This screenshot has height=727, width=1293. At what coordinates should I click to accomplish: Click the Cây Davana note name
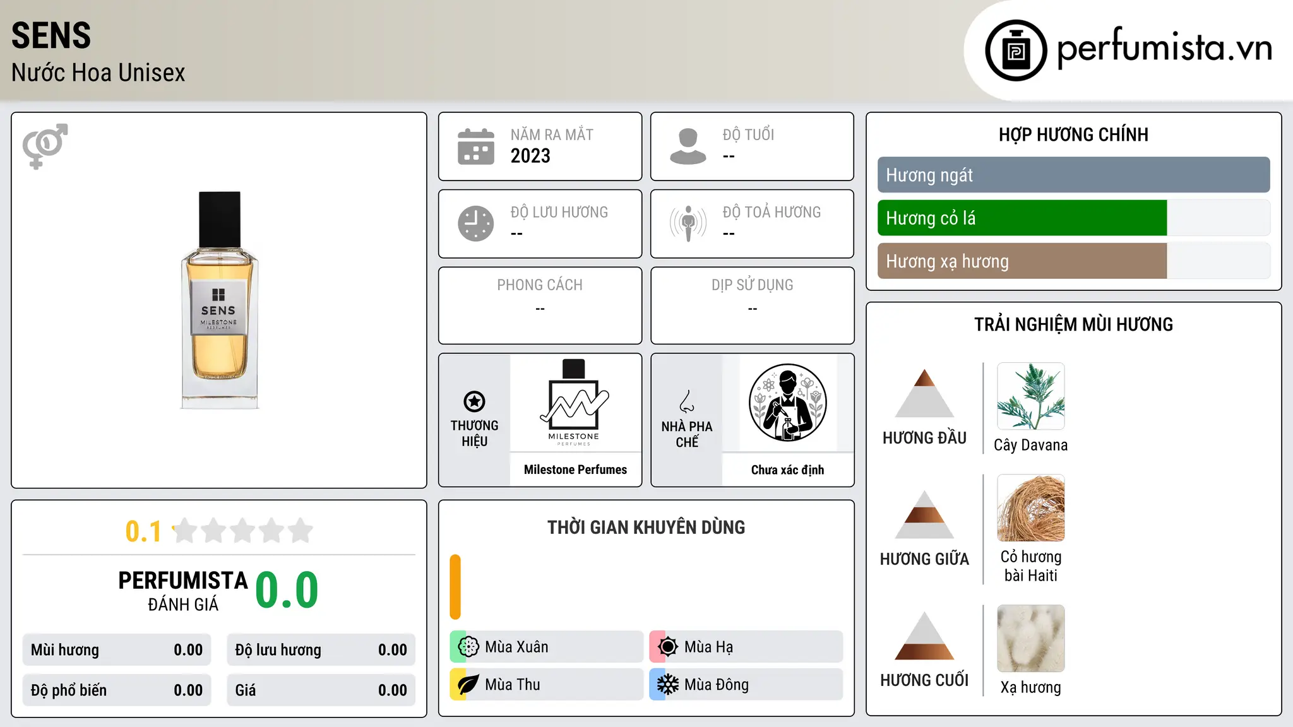(1030, 445)
